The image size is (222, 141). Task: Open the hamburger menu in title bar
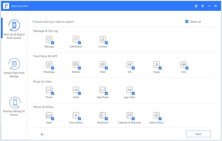point(202,6)
